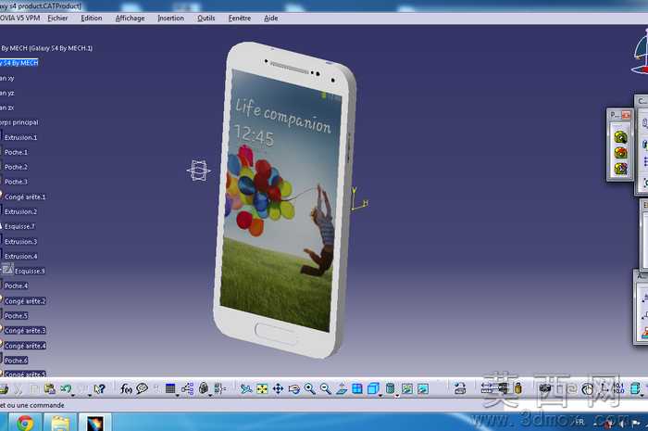The height and width of the screenshot is (431, 648).
Task: Select Poche.4 tree node
Action: pyautogui.click(x=16, y=285)
